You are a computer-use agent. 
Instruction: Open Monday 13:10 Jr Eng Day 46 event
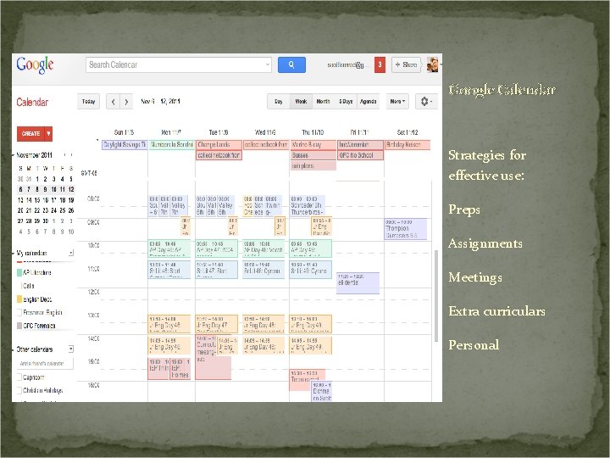pos(169,324)
